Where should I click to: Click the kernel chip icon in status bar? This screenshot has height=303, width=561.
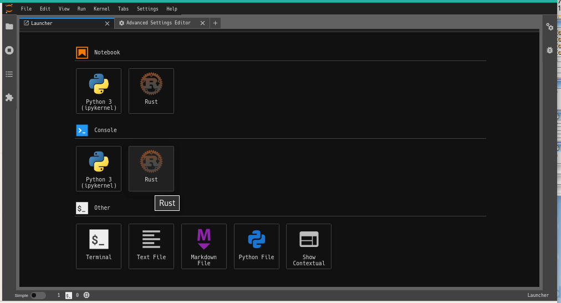click(x=86, y=295)
